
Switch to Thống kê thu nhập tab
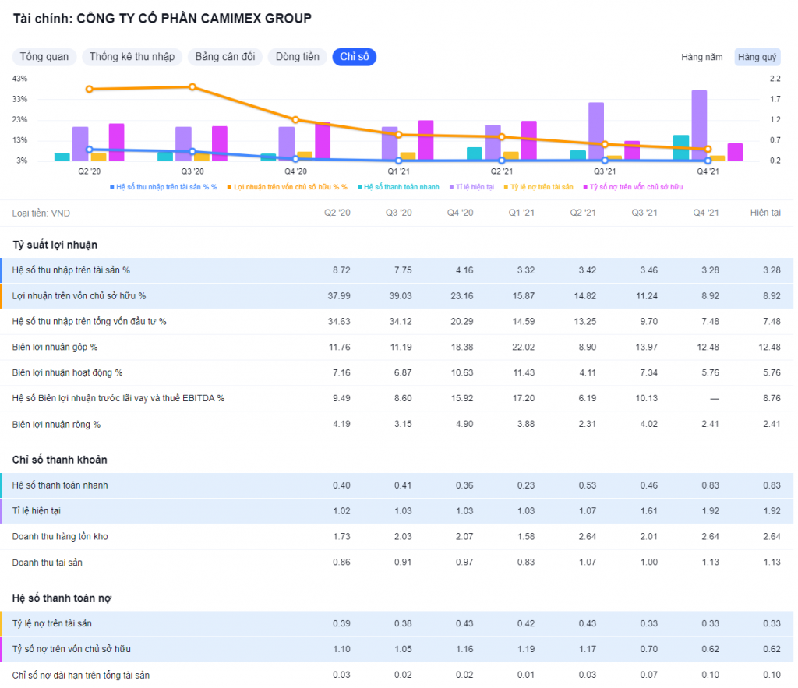pos(132,56)
